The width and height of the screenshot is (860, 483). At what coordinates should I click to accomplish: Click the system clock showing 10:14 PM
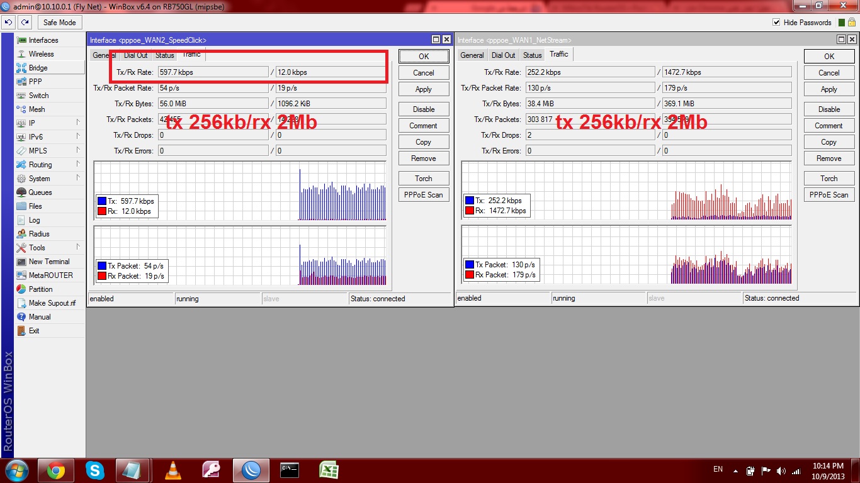(x=828, y=466)
